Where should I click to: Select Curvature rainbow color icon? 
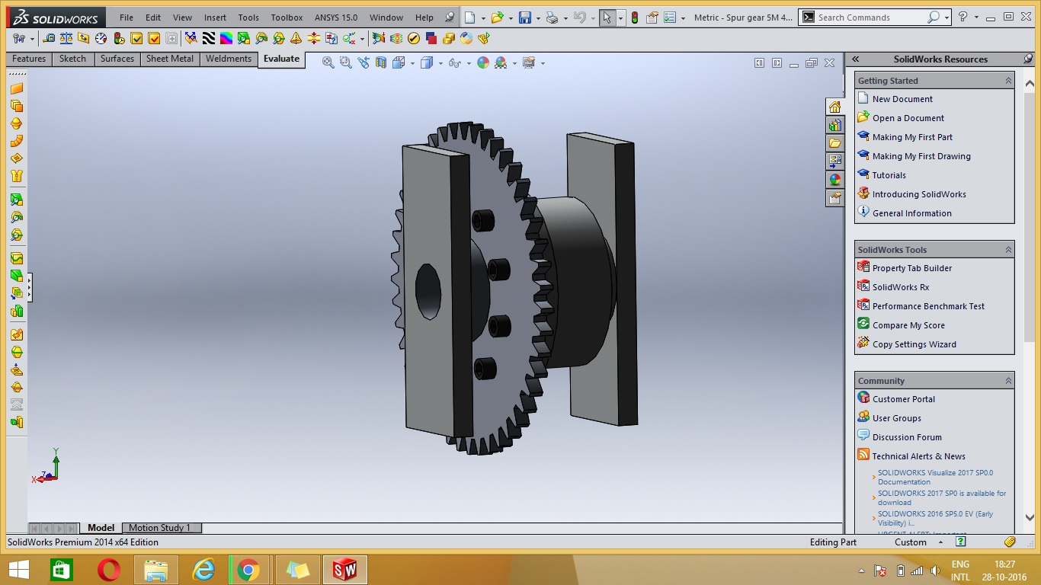226,38
